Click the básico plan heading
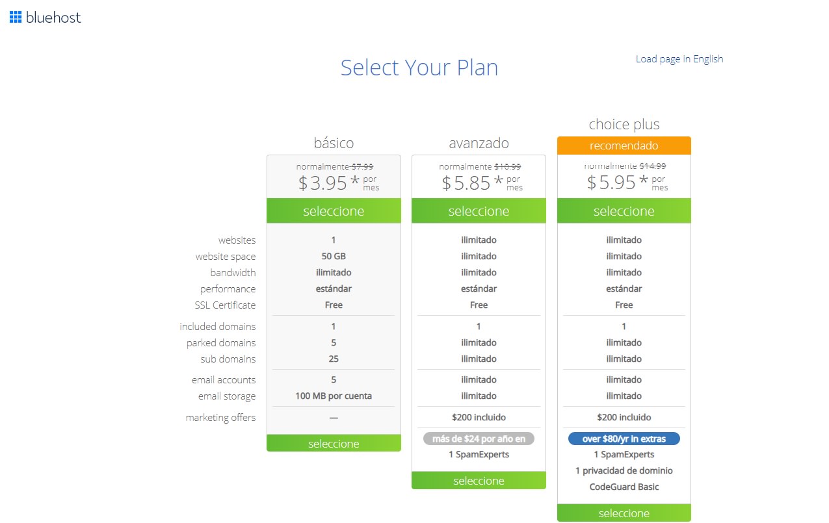Viewport: 829px width, 523px height. coord(334,143)
